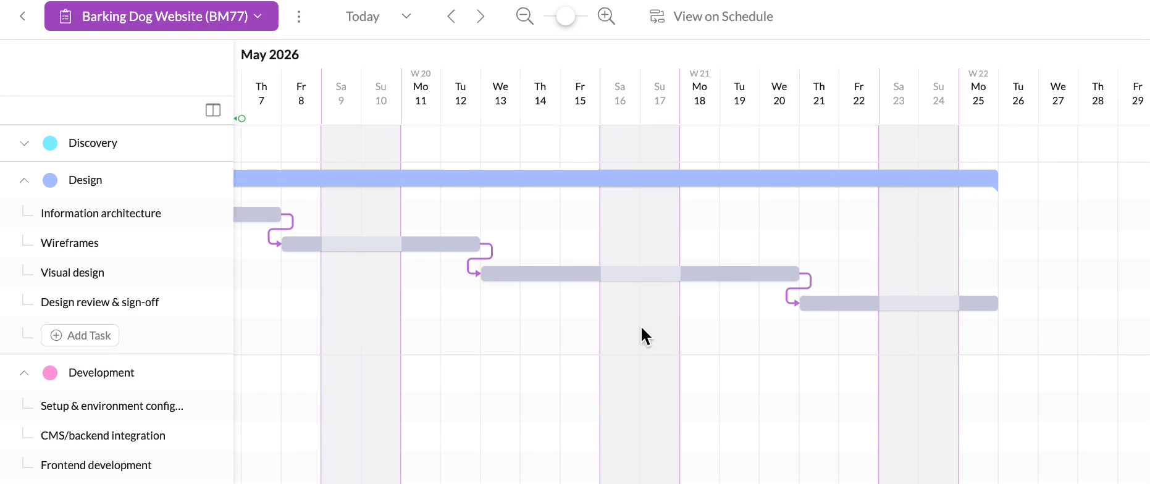Open the three-dot project options menu
This screenshot has width=1150, height=484.
pyautogui.click(x=299, y=17)
